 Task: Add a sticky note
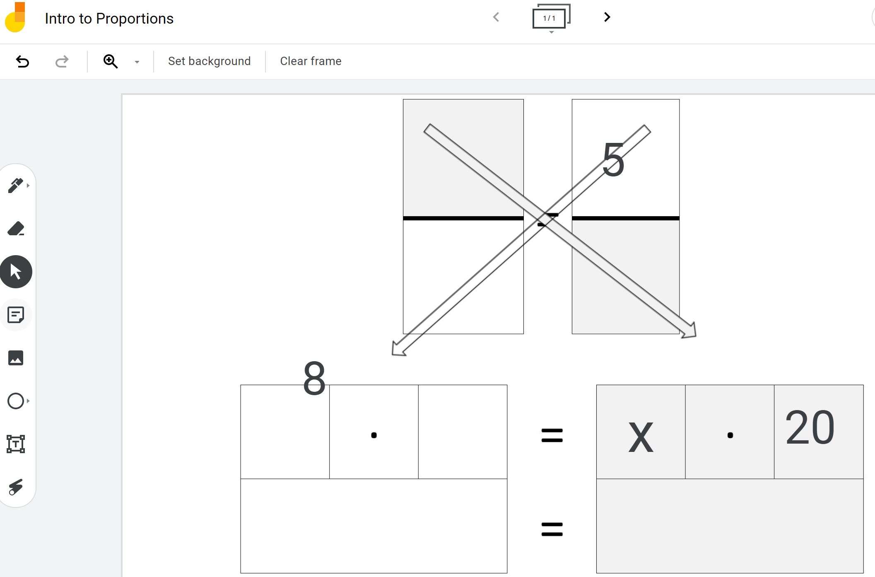(16, 315)
